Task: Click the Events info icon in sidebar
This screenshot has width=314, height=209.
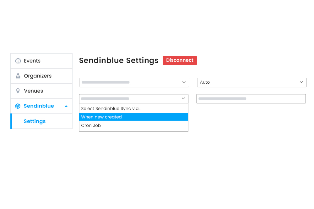Action: pyautogui.click(x=18, y=61)
